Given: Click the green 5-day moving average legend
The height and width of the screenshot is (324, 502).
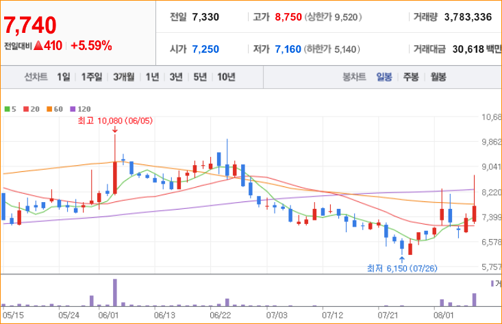Looking at the screenshot, I should pos(10,109).
